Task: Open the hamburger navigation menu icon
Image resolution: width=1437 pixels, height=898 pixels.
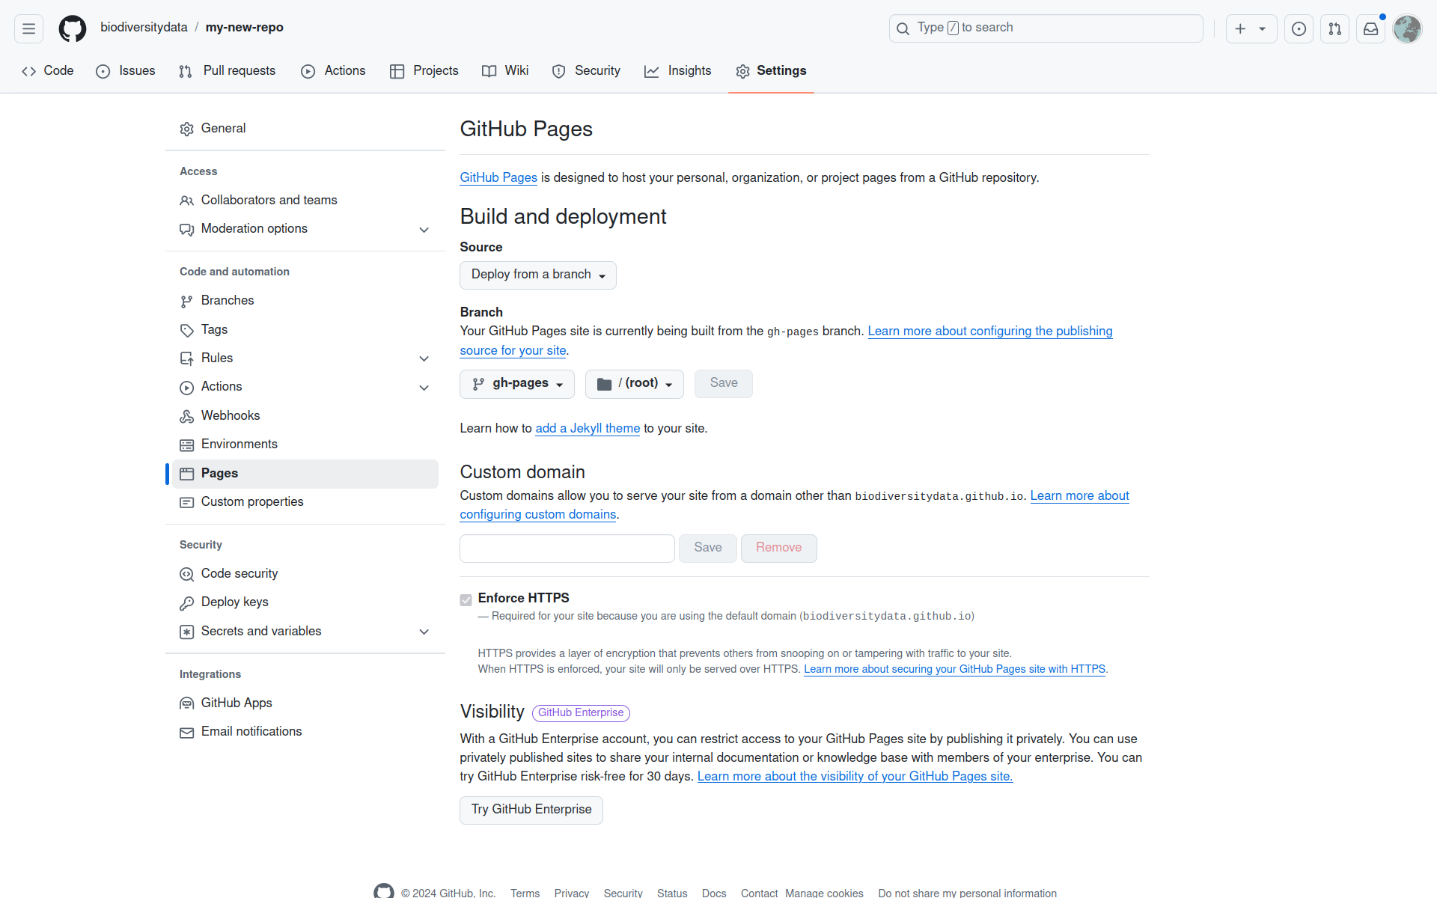Action: click(x=28, y=28)
